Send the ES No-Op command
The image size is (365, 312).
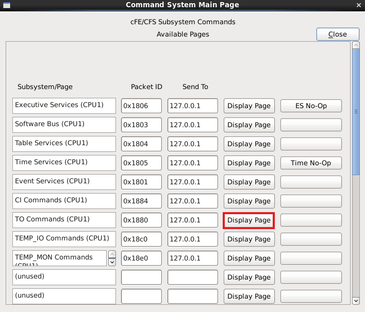pos(311,106)
